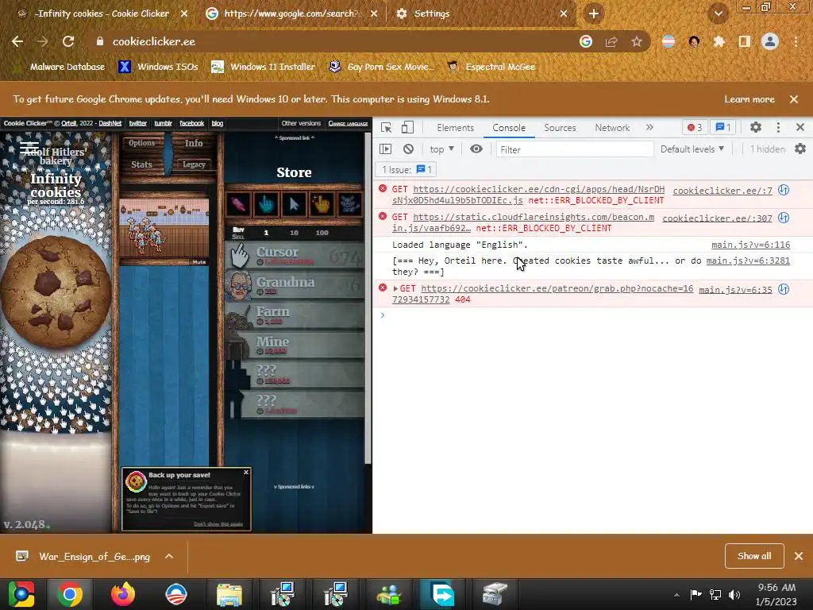Open console settings gear next to hidden count
The height and width of the screenshot is (610, 813).
[x=800, y=149]
